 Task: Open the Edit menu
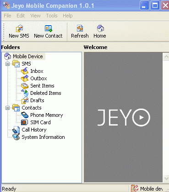click(x=21, y=16)
